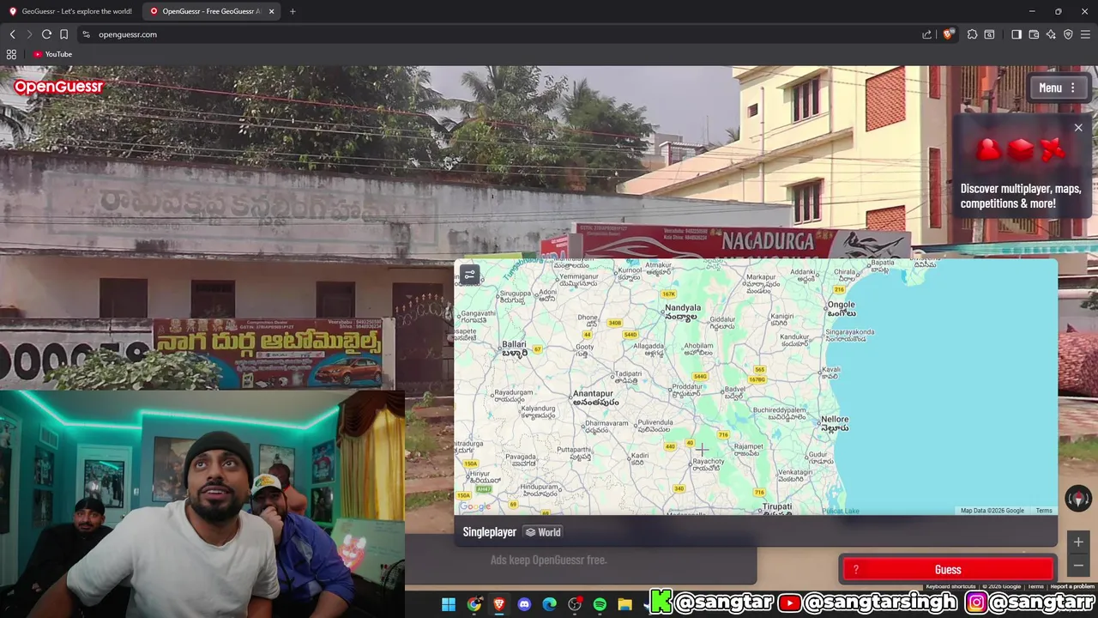Open Discord from the taskbar

click(x=524, y=604)
